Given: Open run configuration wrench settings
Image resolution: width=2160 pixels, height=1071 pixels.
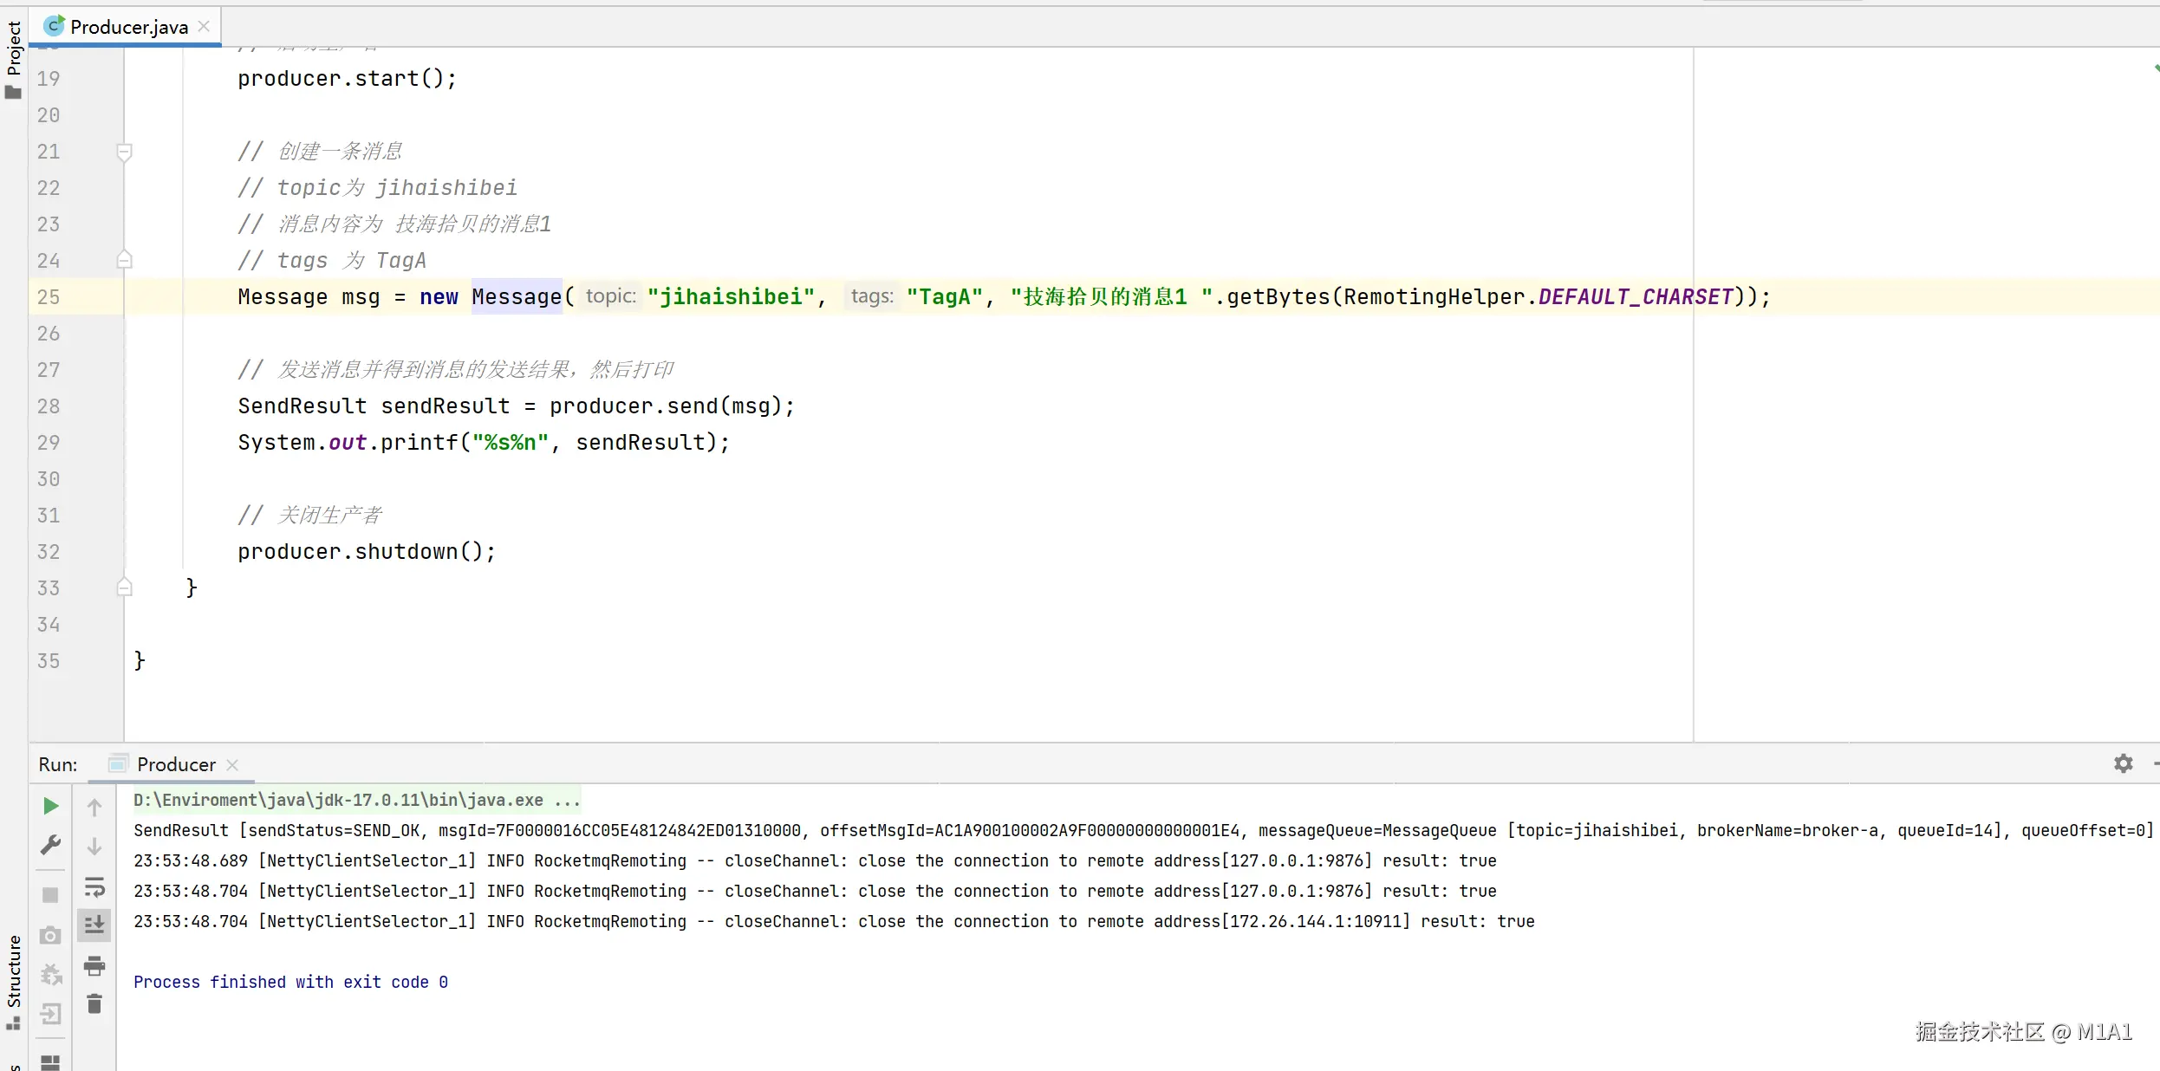Looking at the screenshot, I should (x=50, y=845).
